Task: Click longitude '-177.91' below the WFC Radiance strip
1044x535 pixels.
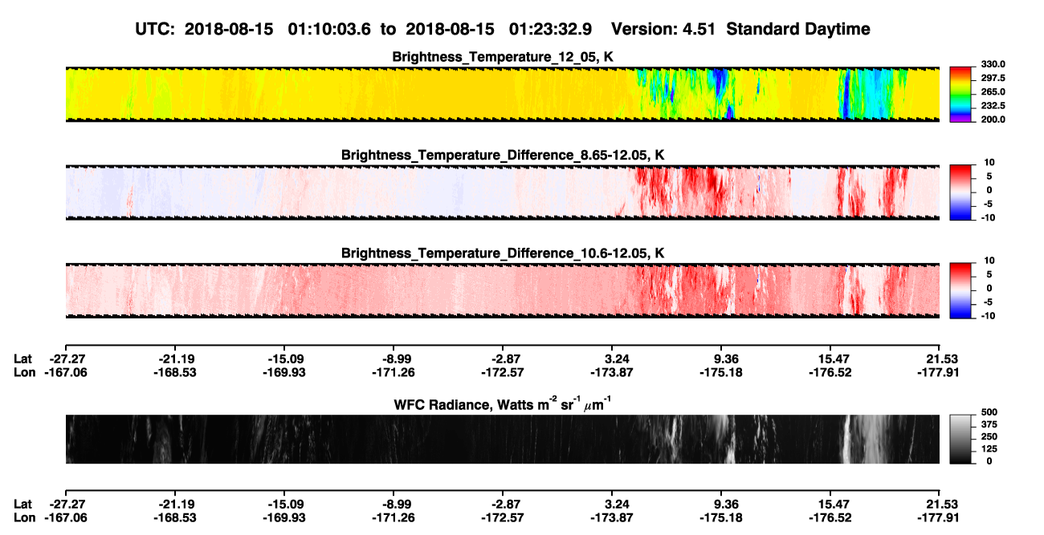Action: pos(940,518)
